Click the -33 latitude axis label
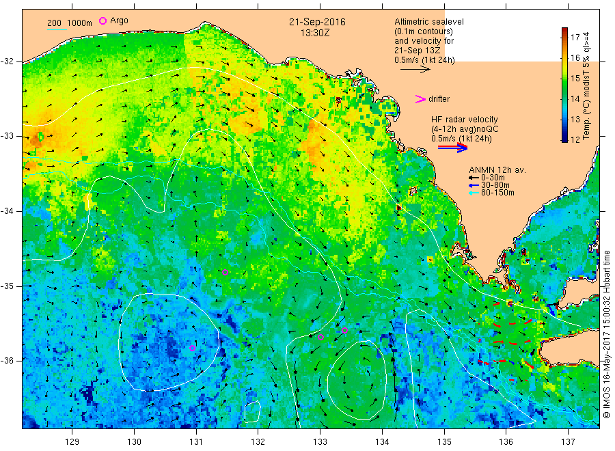 (8, 136)
